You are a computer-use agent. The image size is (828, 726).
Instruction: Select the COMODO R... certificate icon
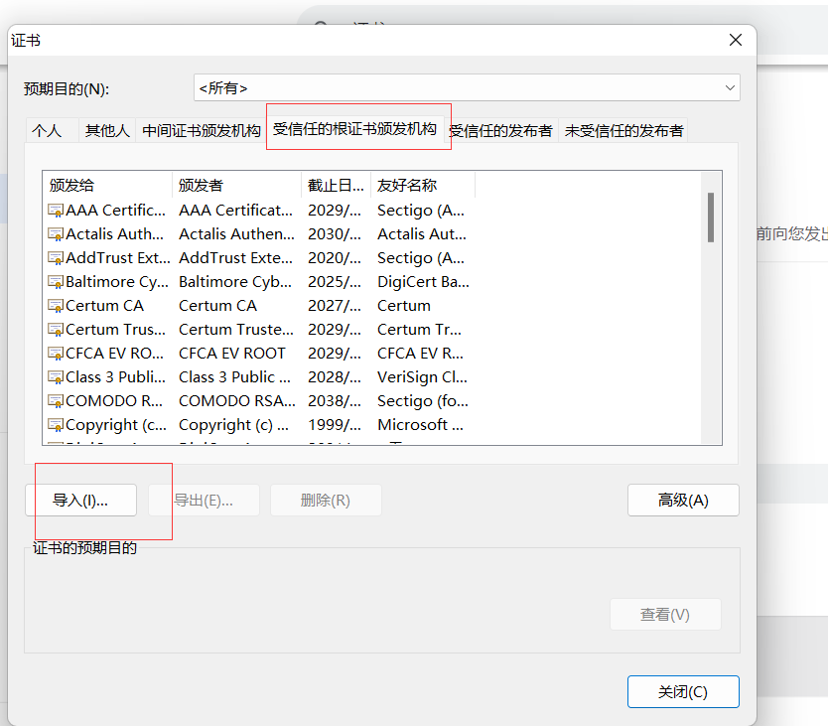pyautogui.click(x=56, y=401)
